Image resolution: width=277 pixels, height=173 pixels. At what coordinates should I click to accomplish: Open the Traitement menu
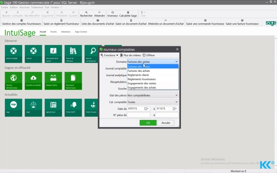[38, 7]
